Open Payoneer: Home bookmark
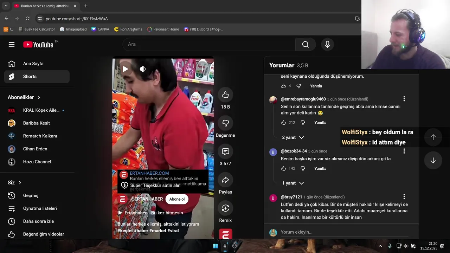 163,29
